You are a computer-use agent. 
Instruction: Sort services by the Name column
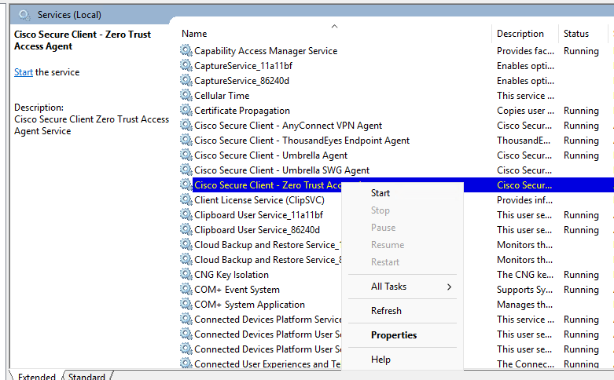coord(195,34)
